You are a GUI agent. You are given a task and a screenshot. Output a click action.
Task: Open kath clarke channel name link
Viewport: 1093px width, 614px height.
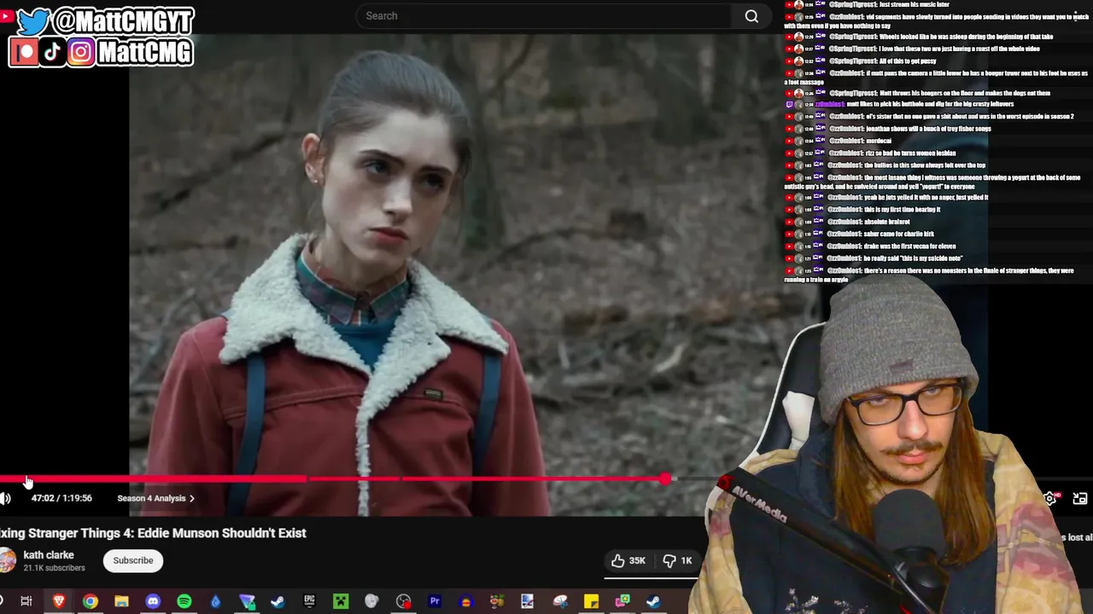pos(49,555)
